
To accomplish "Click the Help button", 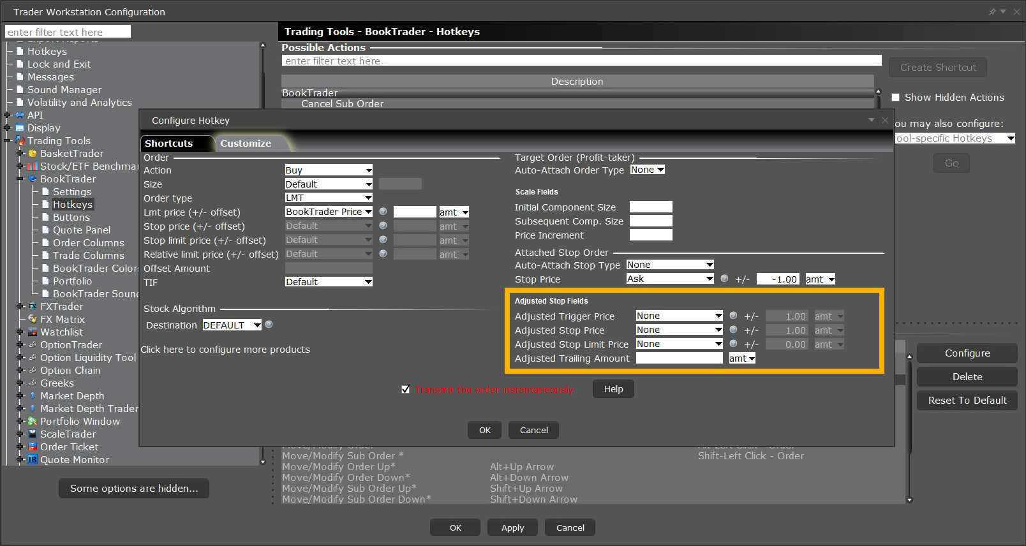I will [x=613, y=389].
